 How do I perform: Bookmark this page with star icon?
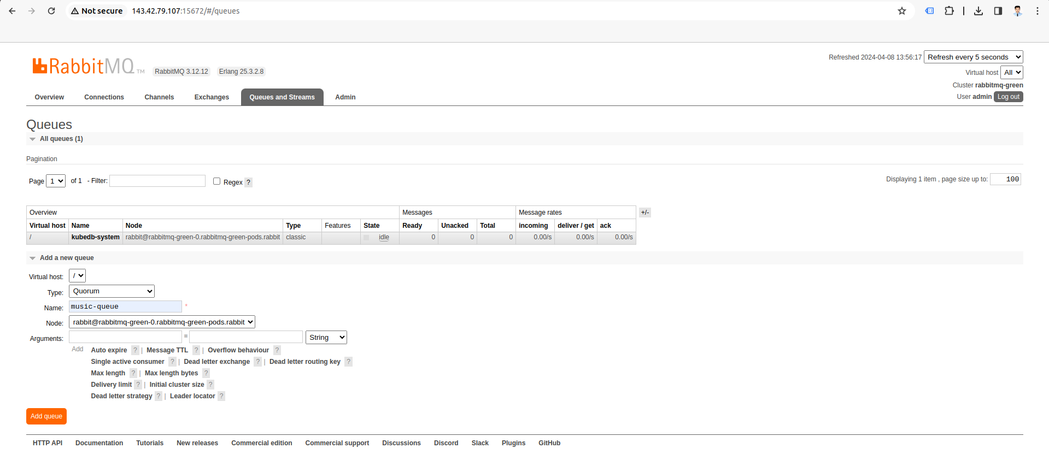[x=902, y=11]
